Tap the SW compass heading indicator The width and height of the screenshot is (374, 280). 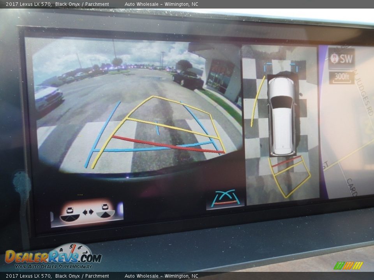(341, 59)
